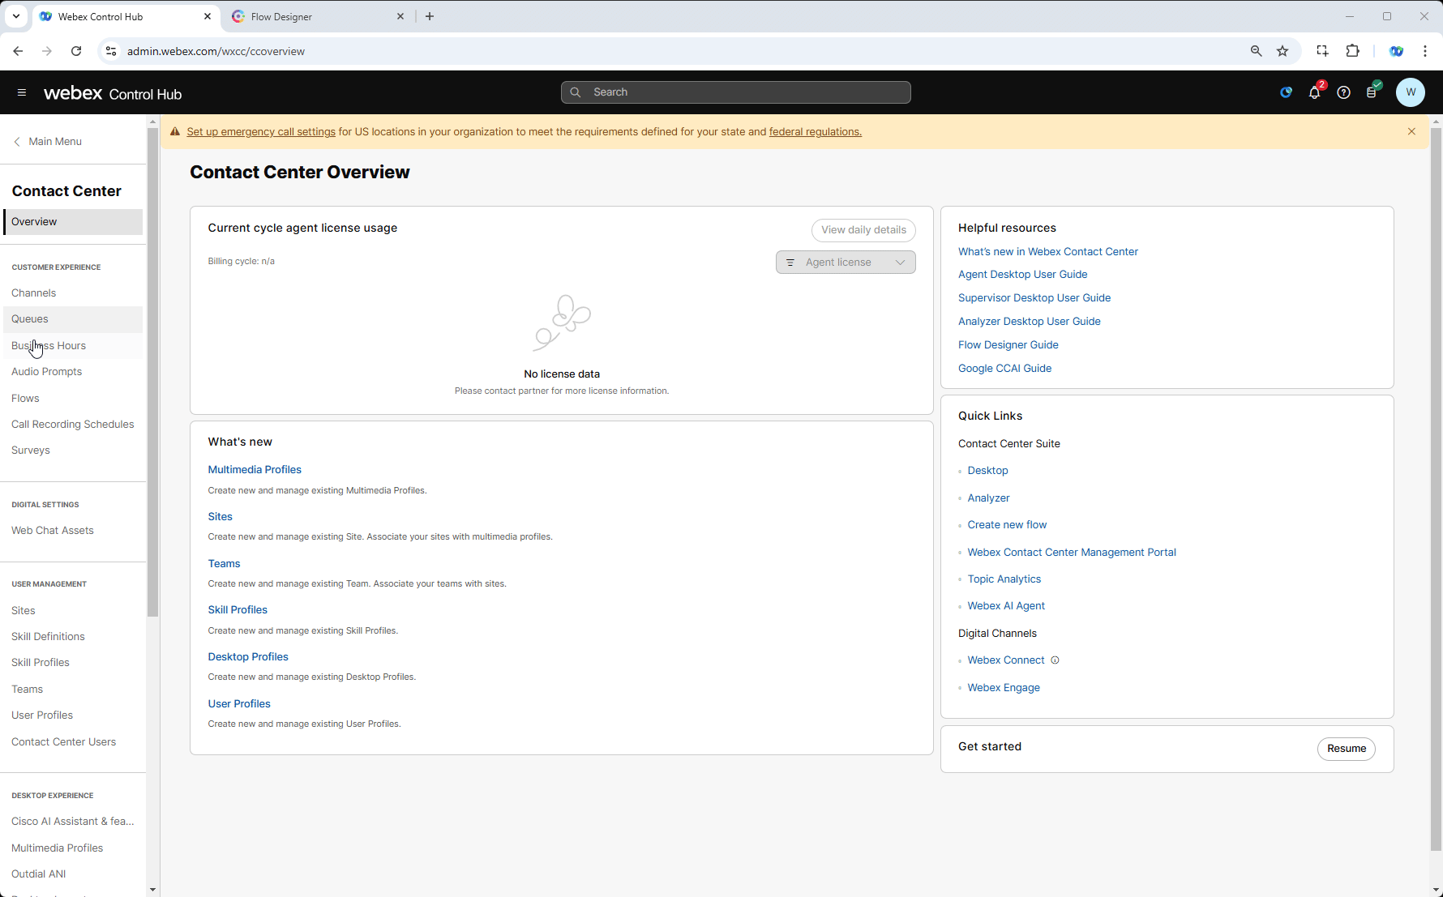Open the hamburger navigation menu icon
Screen dimensions: 1443x897
[x=22, y=92]
